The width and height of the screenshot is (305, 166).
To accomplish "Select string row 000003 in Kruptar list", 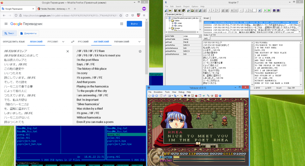I will tap(251, 28).
